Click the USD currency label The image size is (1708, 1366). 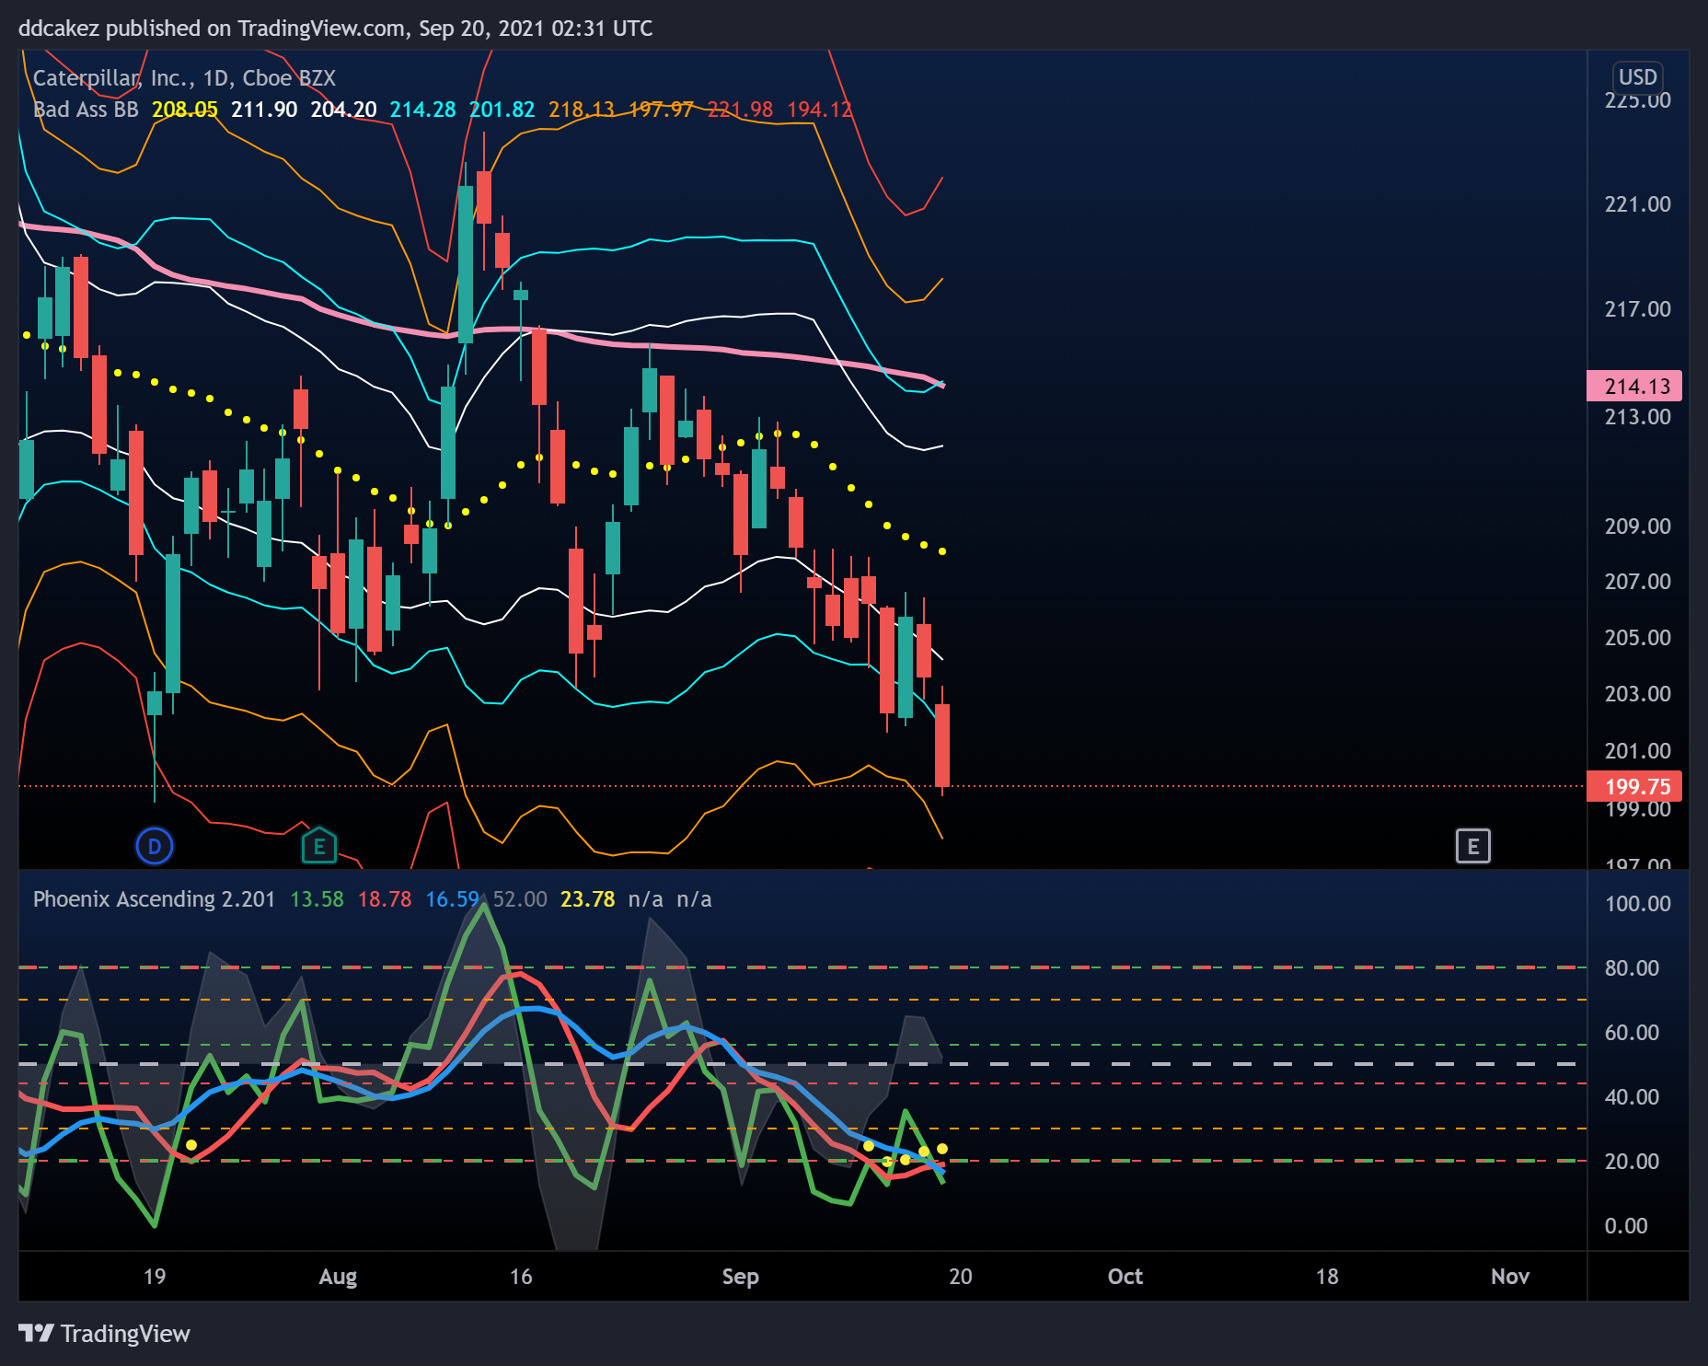click(x=1638, y=77)
